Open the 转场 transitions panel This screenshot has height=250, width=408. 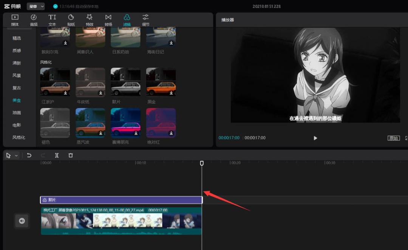pyautogui.click(x=108, y=20)
